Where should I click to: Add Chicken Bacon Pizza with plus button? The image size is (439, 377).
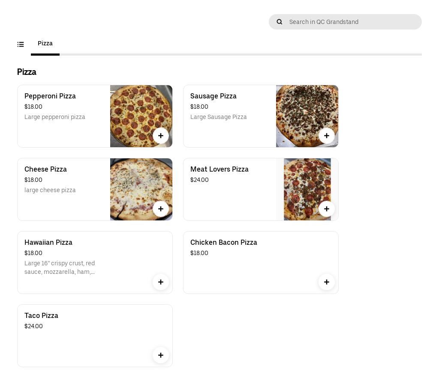(x=327, y=282)
